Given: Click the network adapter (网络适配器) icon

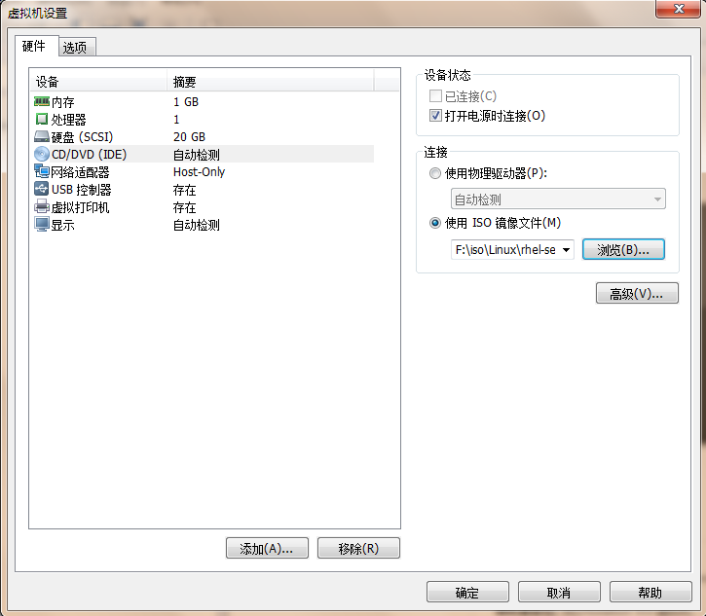Looking at the screenshot, I should click(x=42, y=171).
